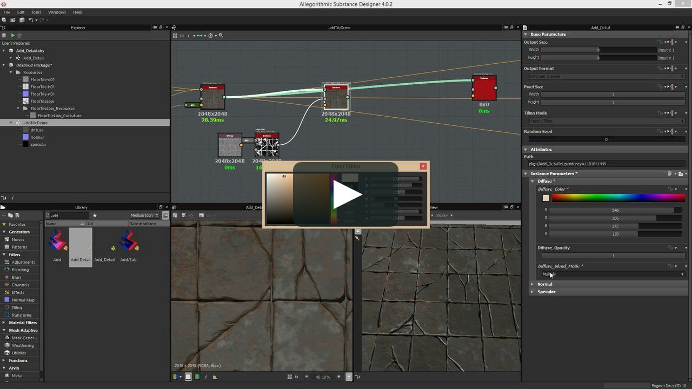Select the FloorTile-h01 resource
Viewport: 692px width, 389px height.
42,86
